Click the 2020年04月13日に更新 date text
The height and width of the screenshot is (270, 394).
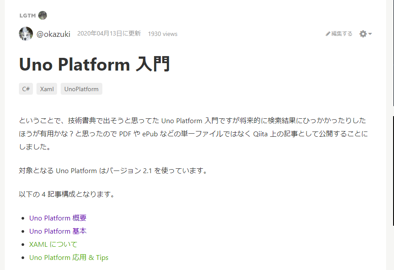coord(109,34)
